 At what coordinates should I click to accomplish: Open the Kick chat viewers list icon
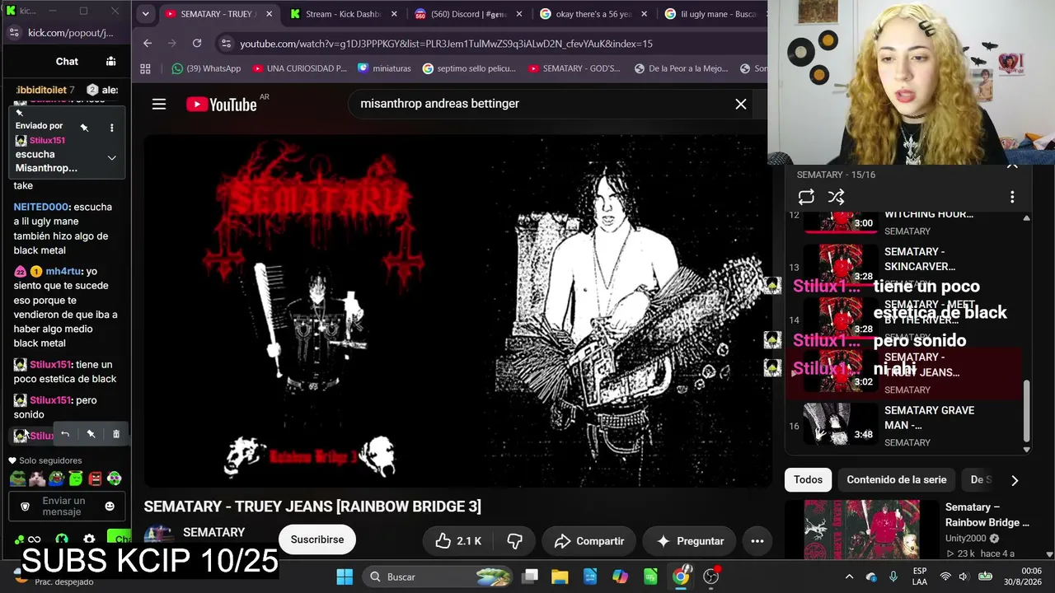[110, 61]
